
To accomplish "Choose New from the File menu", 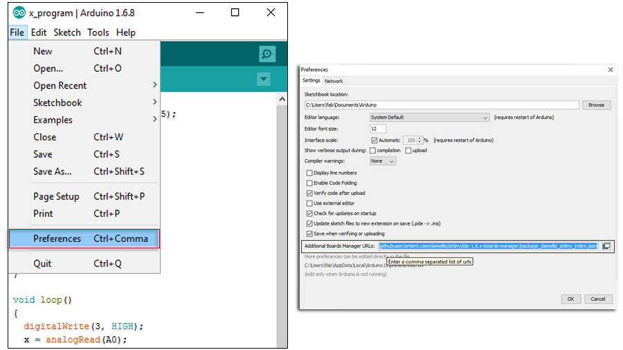I will coord(84,51).
